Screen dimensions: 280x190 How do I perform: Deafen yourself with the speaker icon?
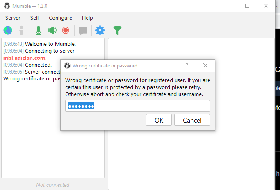coord(52,30)
